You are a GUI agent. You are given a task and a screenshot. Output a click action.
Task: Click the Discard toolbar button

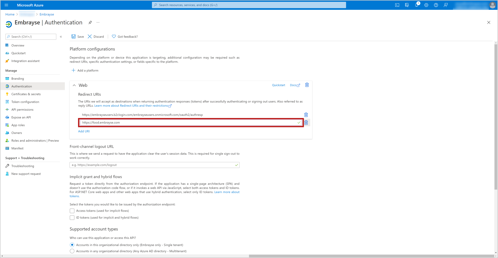pyautogui.click(x=96, y=36)
